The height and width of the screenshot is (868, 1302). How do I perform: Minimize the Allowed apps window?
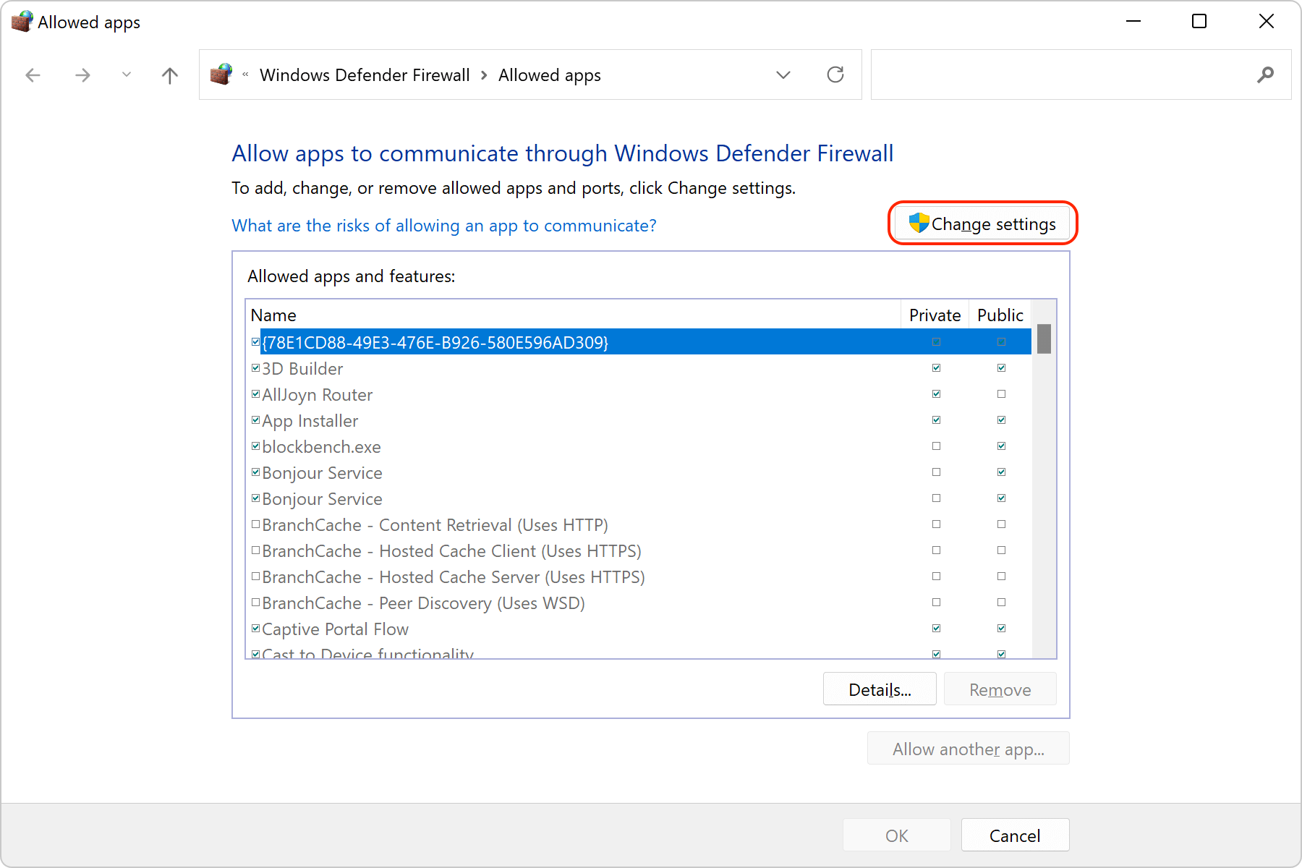tap(1133, 22)
